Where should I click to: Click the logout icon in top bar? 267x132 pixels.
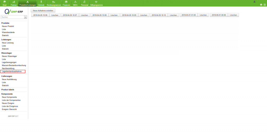pos(264,5)
